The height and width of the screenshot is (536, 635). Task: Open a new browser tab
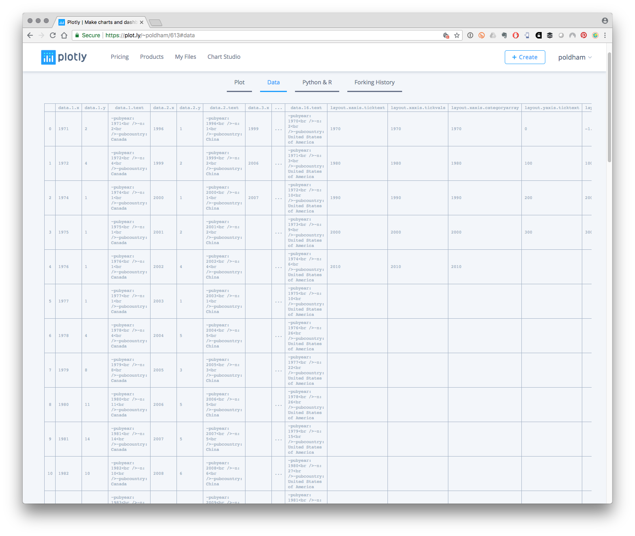pos(156,22)
